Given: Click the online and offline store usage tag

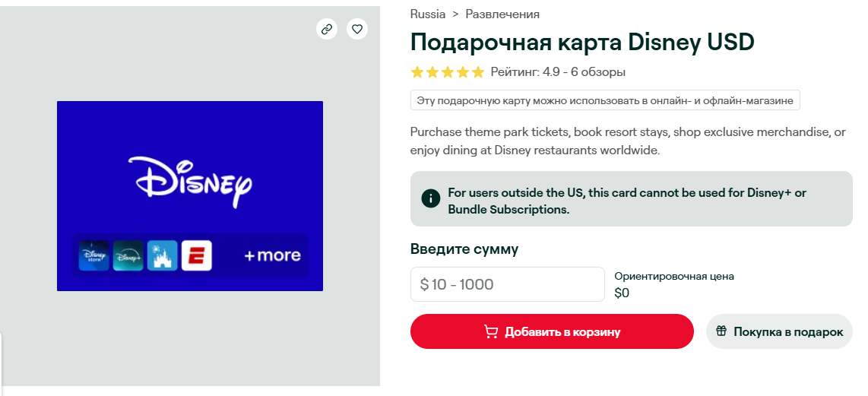Looking at the screenshot, I should coord(604,100).
